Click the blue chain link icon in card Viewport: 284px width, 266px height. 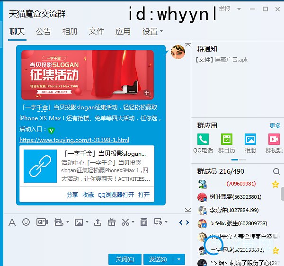coord(40,166)
